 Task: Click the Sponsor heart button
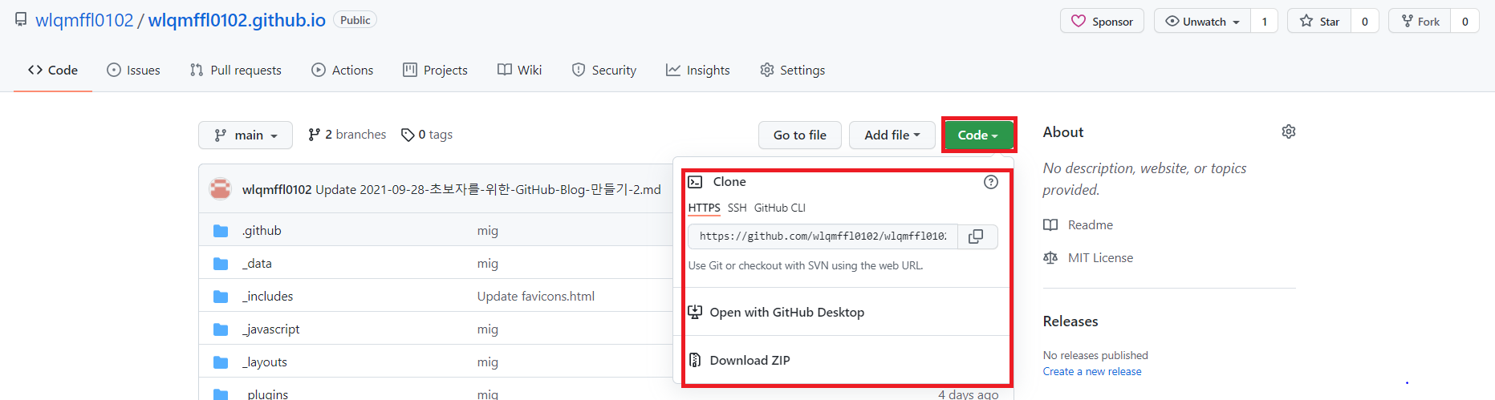point(1101,22)
